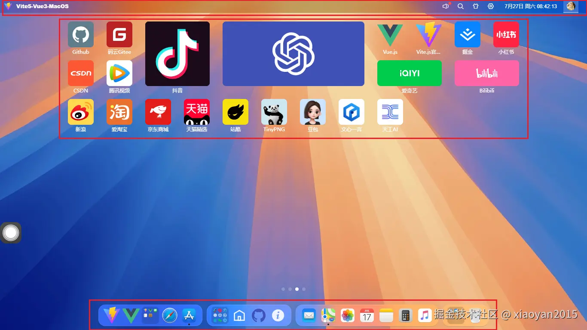The width and height of the screenshot is (587, 330).
Task: Open App Store from the dock
Action: coord(189,315)
